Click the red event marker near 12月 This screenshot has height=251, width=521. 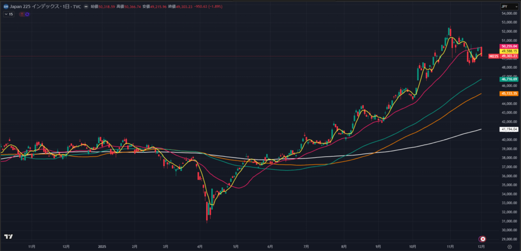(x=483, y=239)
